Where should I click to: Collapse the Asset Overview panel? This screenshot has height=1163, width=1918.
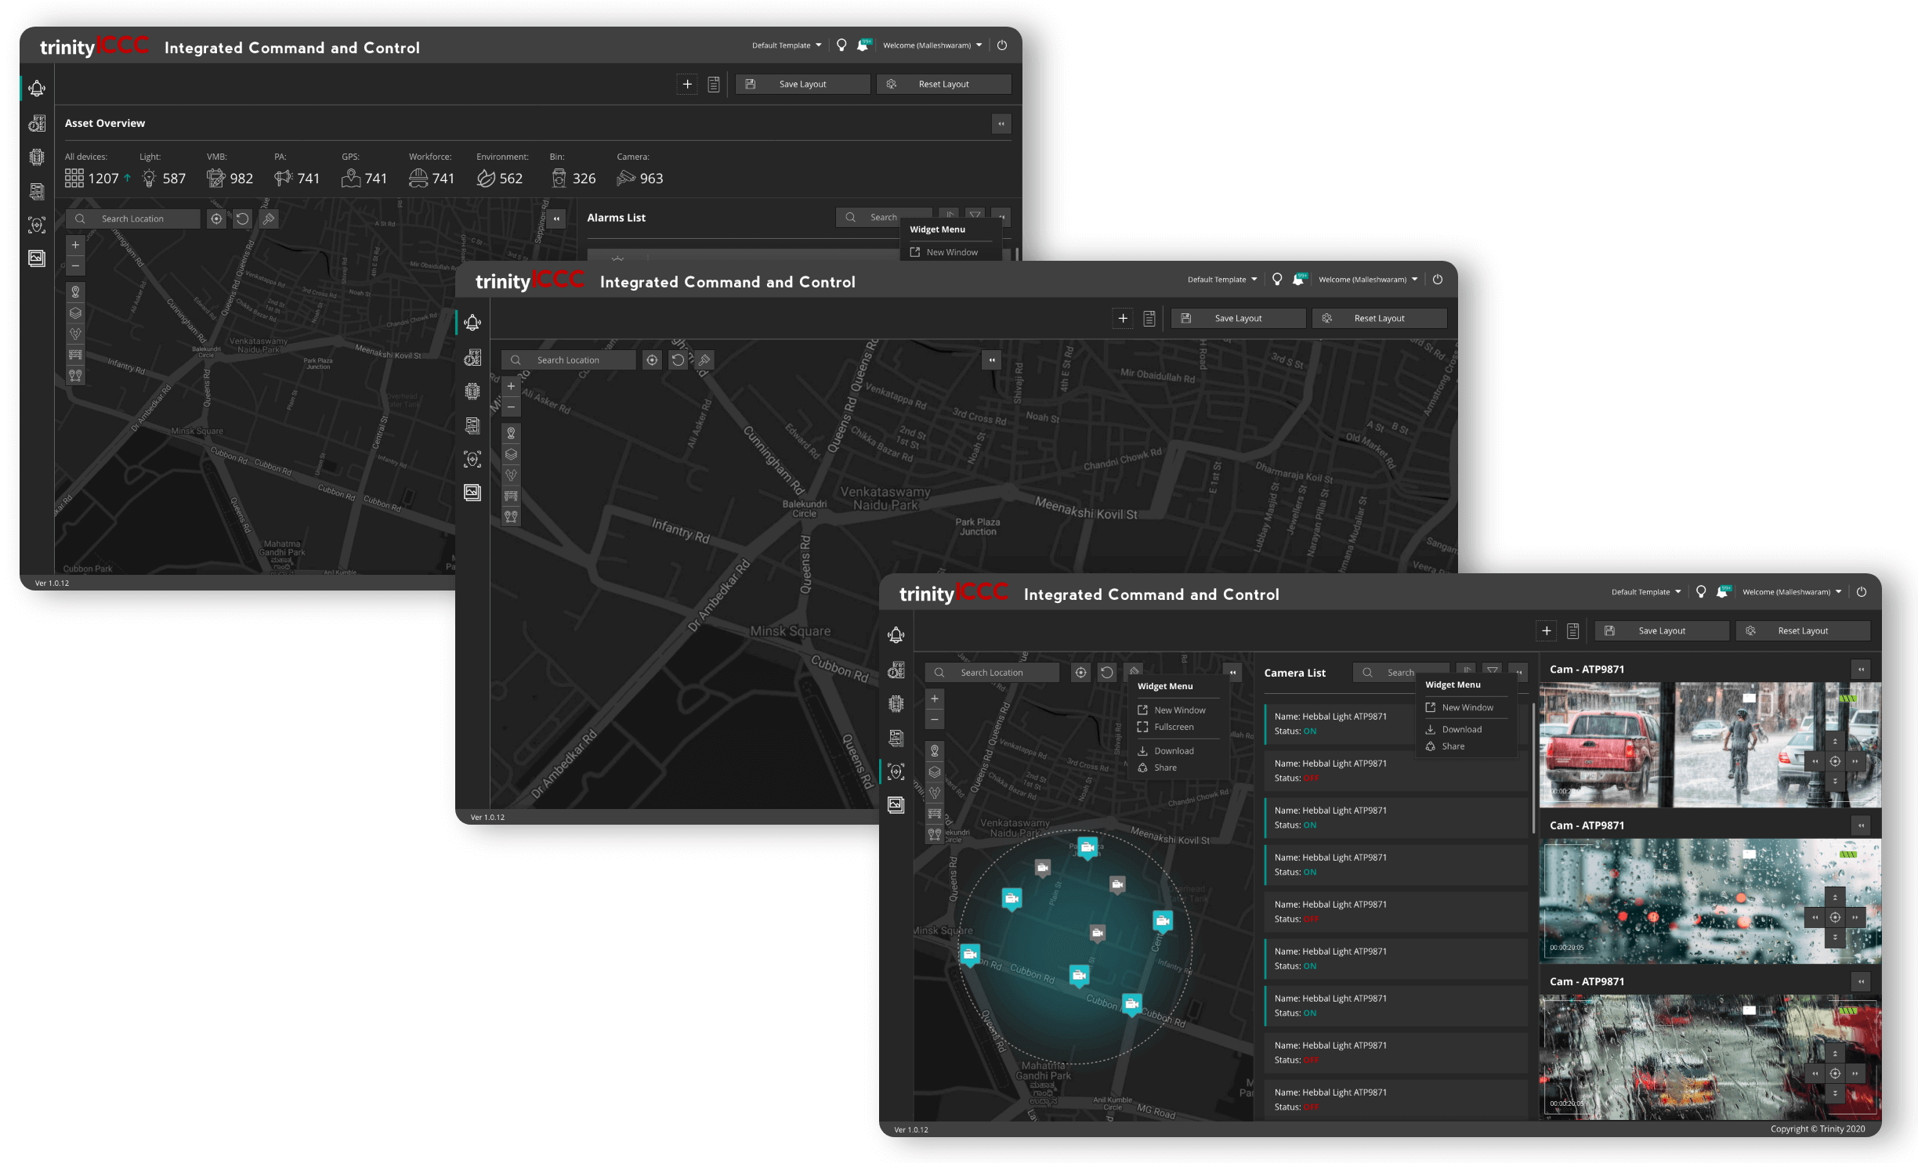[1001, 124]
